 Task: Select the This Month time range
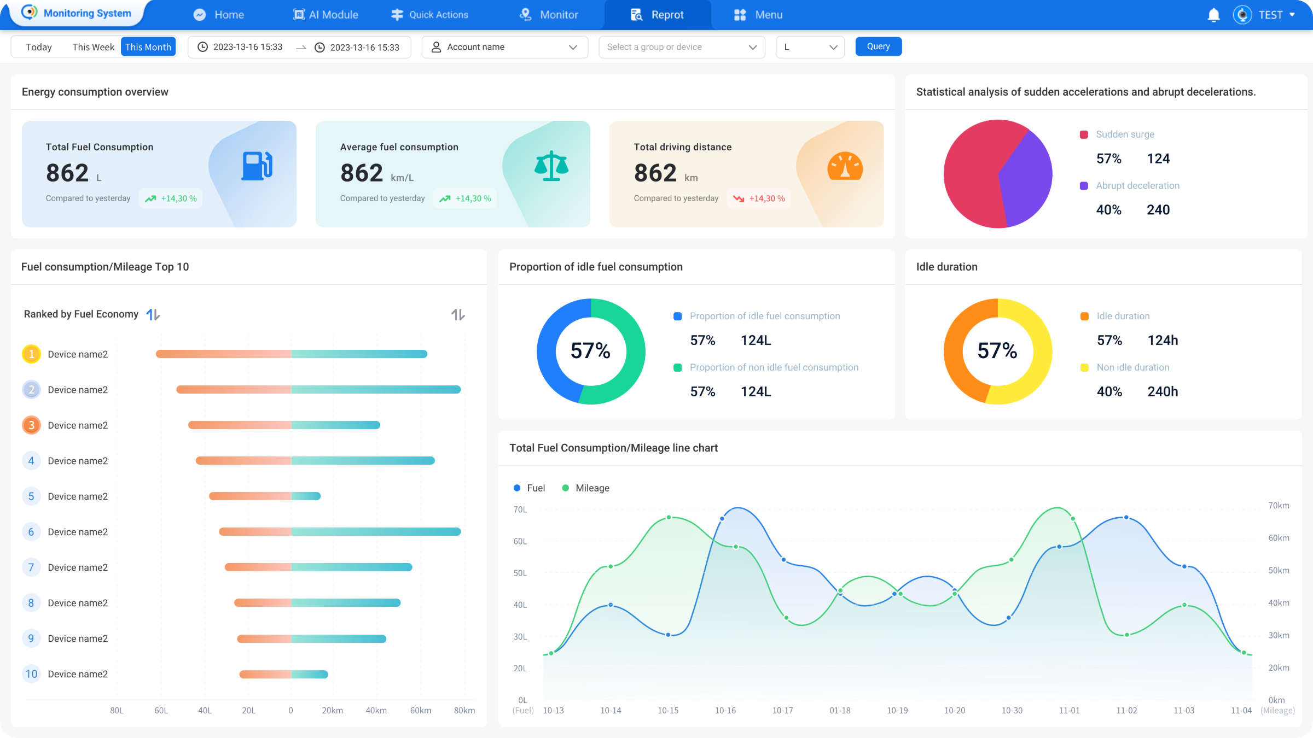coord(148,47)
